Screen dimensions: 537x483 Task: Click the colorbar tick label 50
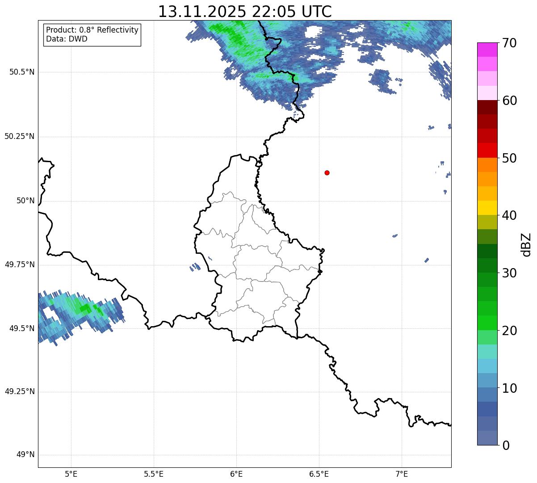(509, 158)
